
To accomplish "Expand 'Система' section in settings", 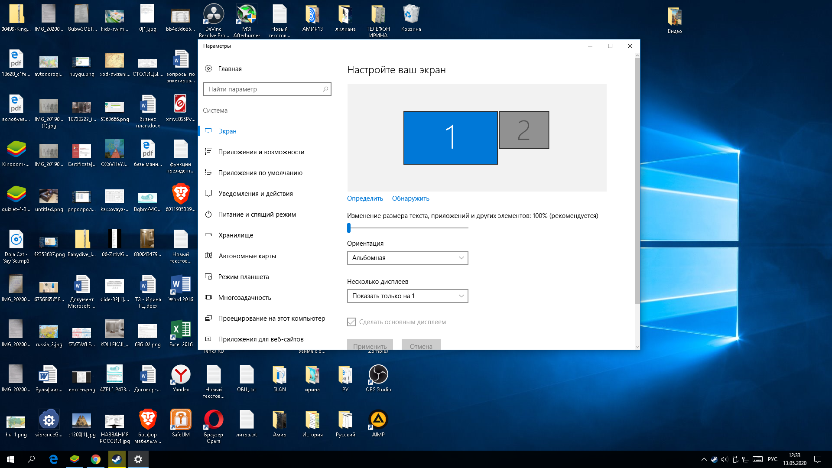I will click(x=215, y=110).
